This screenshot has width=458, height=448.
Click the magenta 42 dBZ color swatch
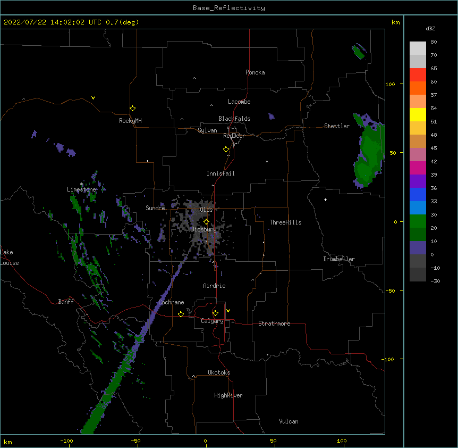(418, 168)
